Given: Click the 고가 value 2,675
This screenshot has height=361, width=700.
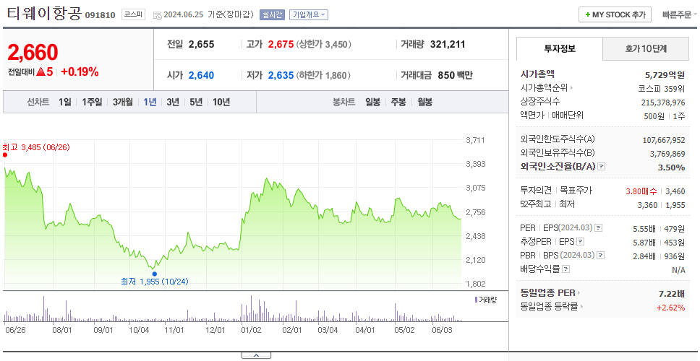Looking at the screenshot, I should tap(281, 45).
